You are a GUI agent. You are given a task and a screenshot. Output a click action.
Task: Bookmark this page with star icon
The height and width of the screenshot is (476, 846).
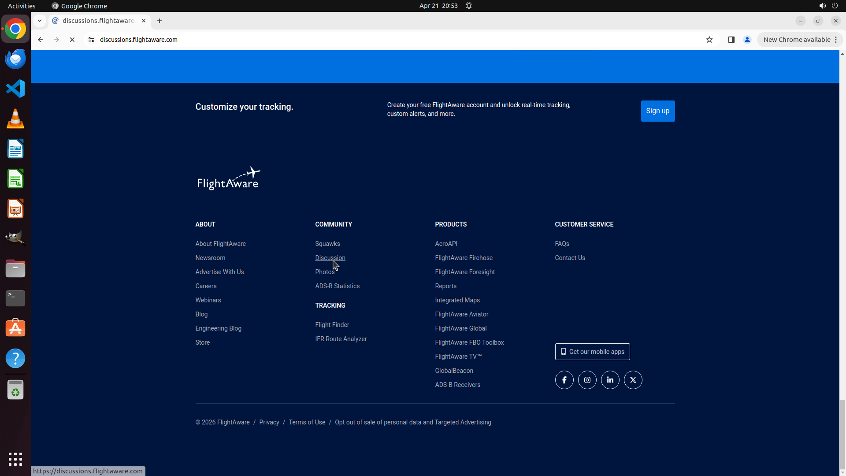[709, 40]
